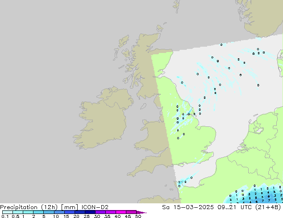Viewport: 283px width, 218px height.
Task: Click the "0.1" legend value
Action: point(5,216)
